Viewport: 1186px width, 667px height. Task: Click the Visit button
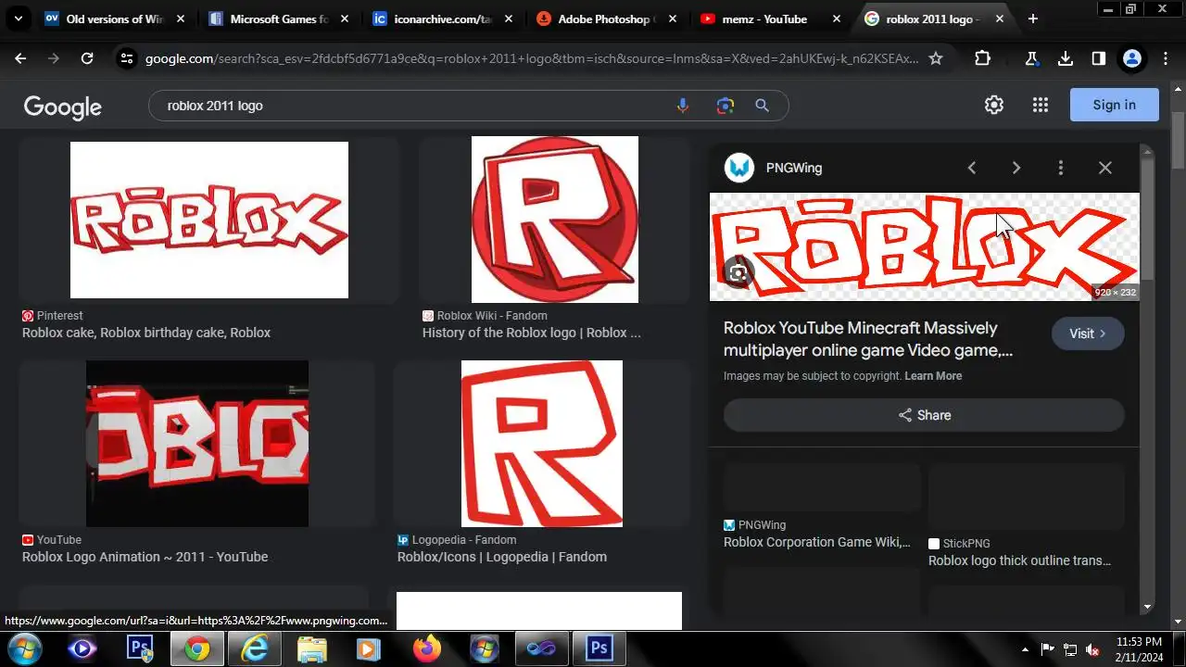coord(1088,333)
